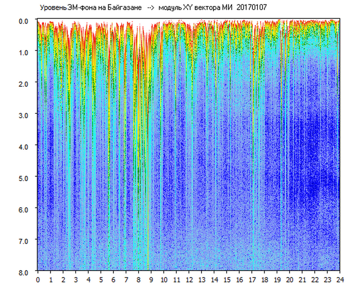352x289 pixels.
Task: Click the 0.0 label on vertical axis
Action: pos(25,21)
